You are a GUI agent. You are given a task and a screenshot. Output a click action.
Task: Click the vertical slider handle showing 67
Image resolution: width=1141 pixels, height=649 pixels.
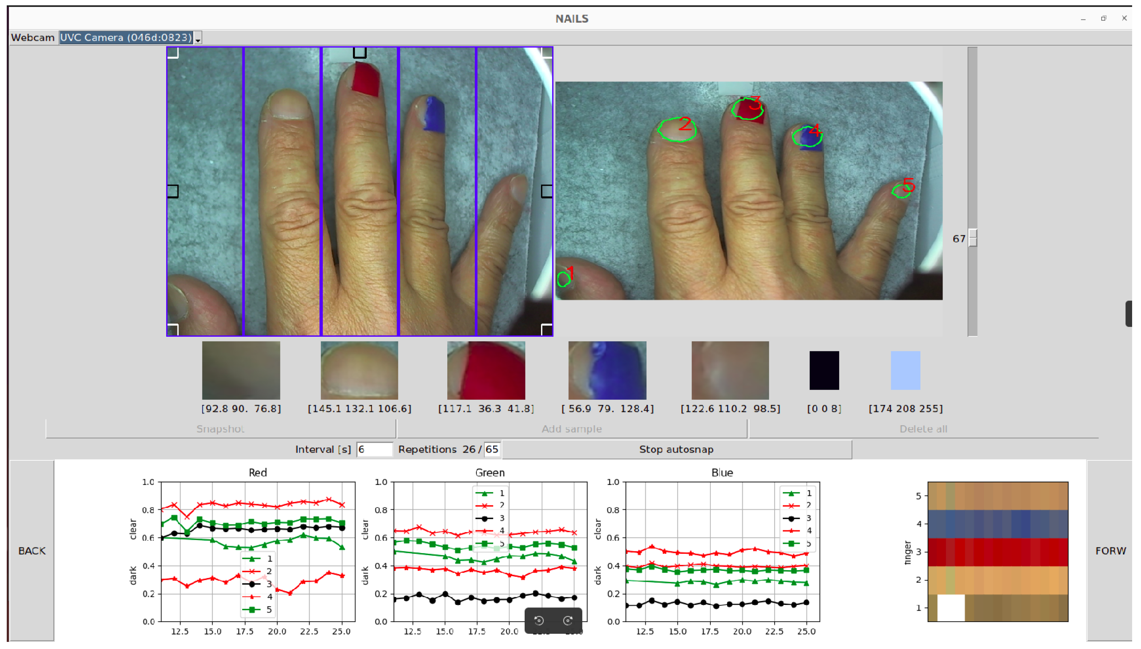[973, 238]
